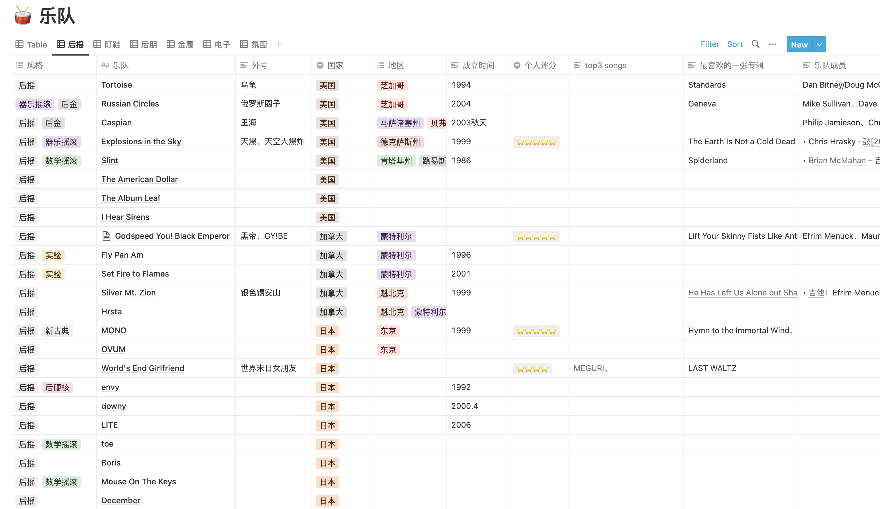Click the 数学摇滚 tag in Slint row

(61, 161)
